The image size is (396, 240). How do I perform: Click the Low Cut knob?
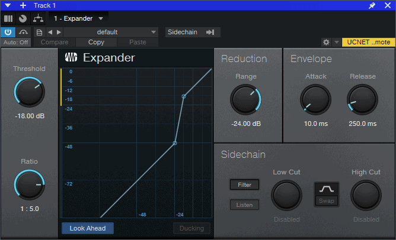pos(287,195)
